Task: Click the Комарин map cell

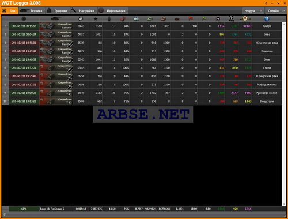Action: point(267,51)
